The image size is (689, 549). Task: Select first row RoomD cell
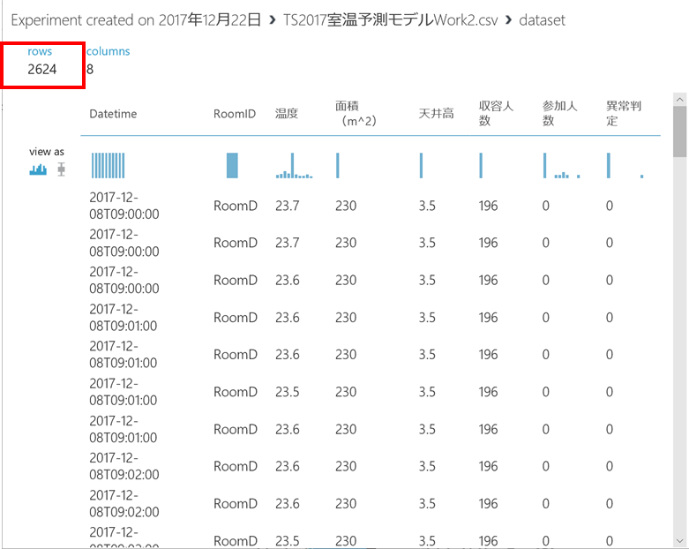pyautogui.click(x=236, y=206)
